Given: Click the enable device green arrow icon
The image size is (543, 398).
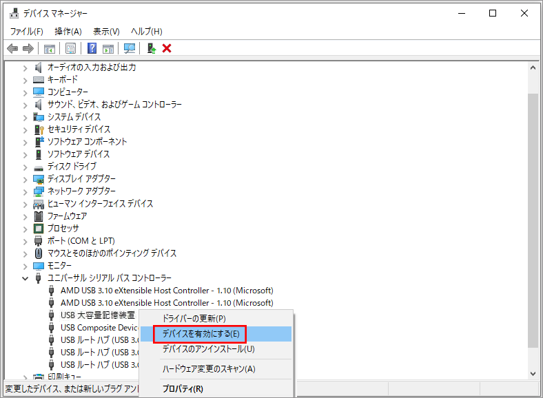Looking at the screenshot, I should click(152, 48).
